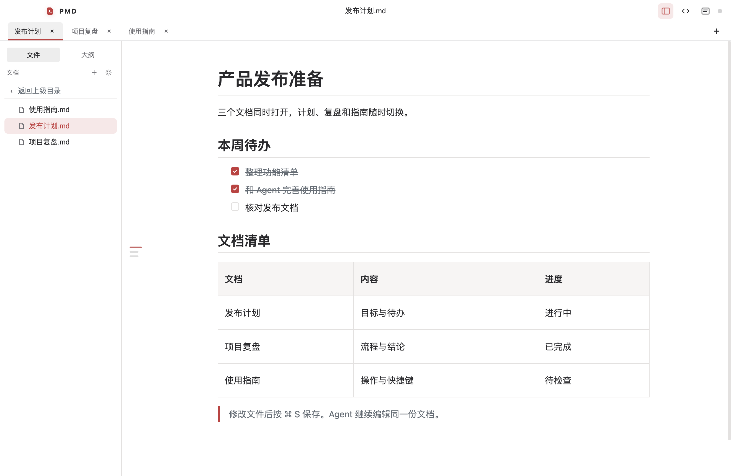Image resolution: width=731 pixels, height=476 pixels.
Task: Click the circular target icon beside 文档
Action: pos(109,73)
